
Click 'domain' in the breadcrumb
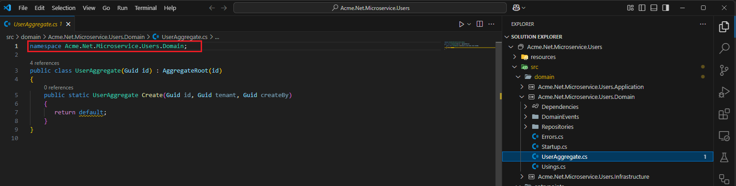click(31, 37)
